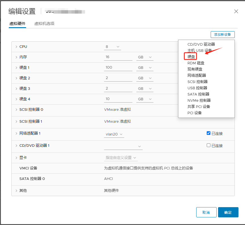Click 硬盘 2 size field

[118, 78]
